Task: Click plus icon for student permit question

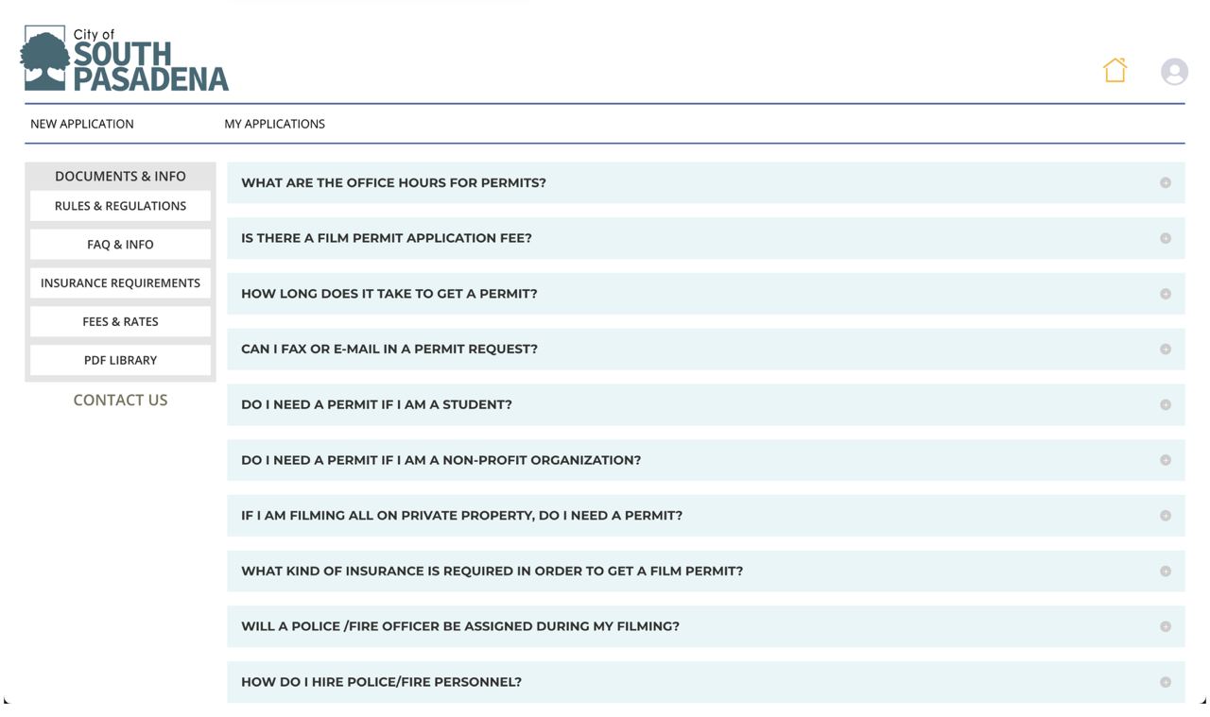Action: point(1165,405)
